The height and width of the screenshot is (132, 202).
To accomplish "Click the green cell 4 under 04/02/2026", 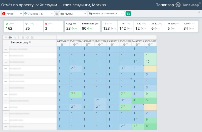I will coord(138,101).
